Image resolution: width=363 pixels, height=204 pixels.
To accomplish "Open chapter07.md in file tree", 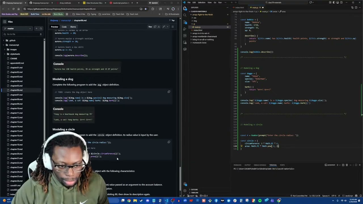I will (16, 95).
